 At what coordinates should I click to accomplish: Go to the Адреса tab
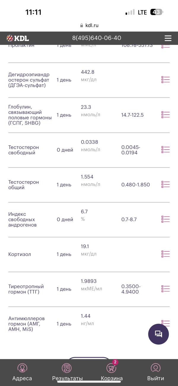(22, 372)
